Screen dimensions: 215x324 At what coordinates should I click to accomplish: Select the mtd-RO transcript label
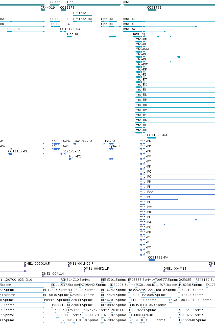pos(141,130)
